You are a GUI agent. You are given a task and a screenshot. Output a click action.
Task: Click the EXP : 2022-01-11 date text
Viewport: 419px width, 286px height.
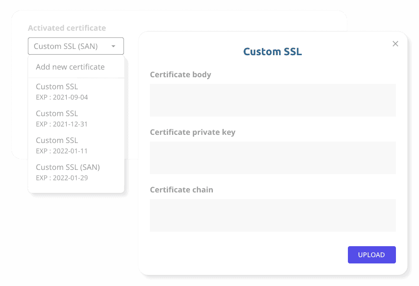(62, 151)
